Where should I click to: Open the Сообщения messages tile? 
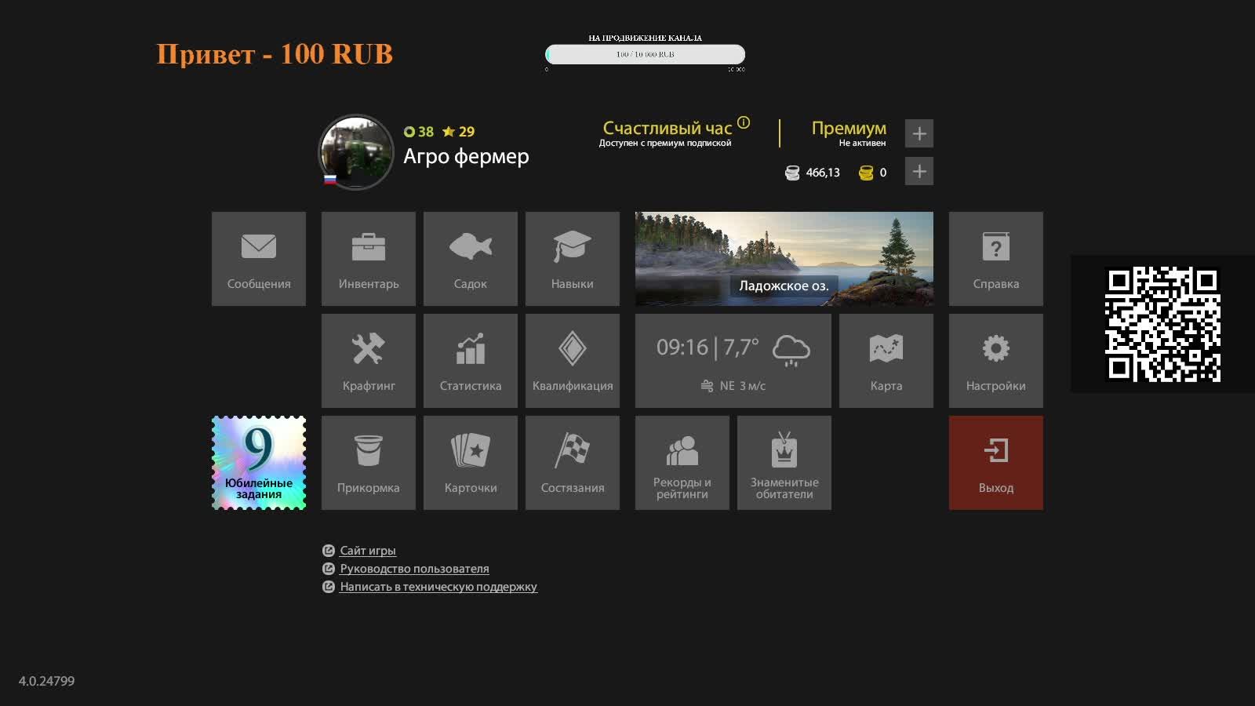click(259, 259)
